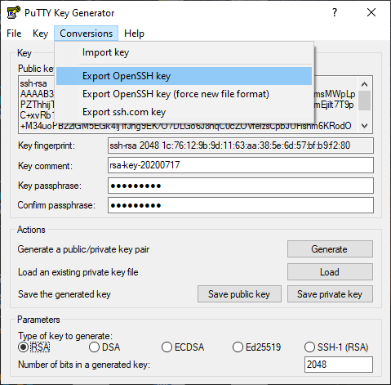Click the public key scrollbar down arrow
Viewport: 391px width, 385px height.
tap(365, 126)
